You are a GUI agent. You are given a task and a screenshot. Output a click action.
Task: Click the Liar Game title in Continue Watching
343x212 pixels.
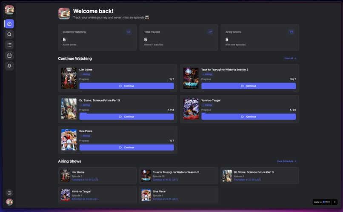pos(86,70)
